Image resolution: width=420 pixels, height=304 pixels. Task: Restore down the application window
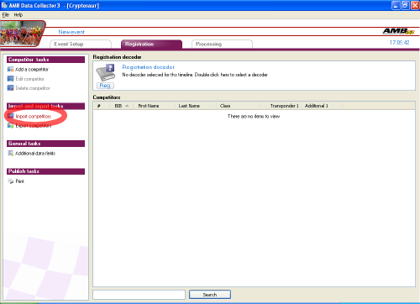406,5
